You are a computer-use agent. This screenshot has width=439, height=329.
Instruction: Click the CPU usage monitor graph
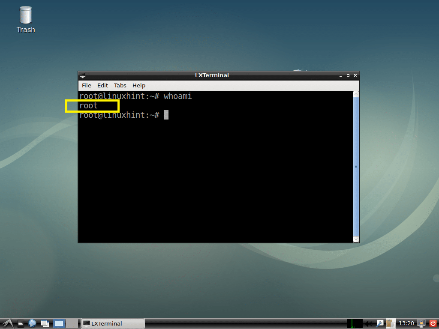tap(355, 323)
